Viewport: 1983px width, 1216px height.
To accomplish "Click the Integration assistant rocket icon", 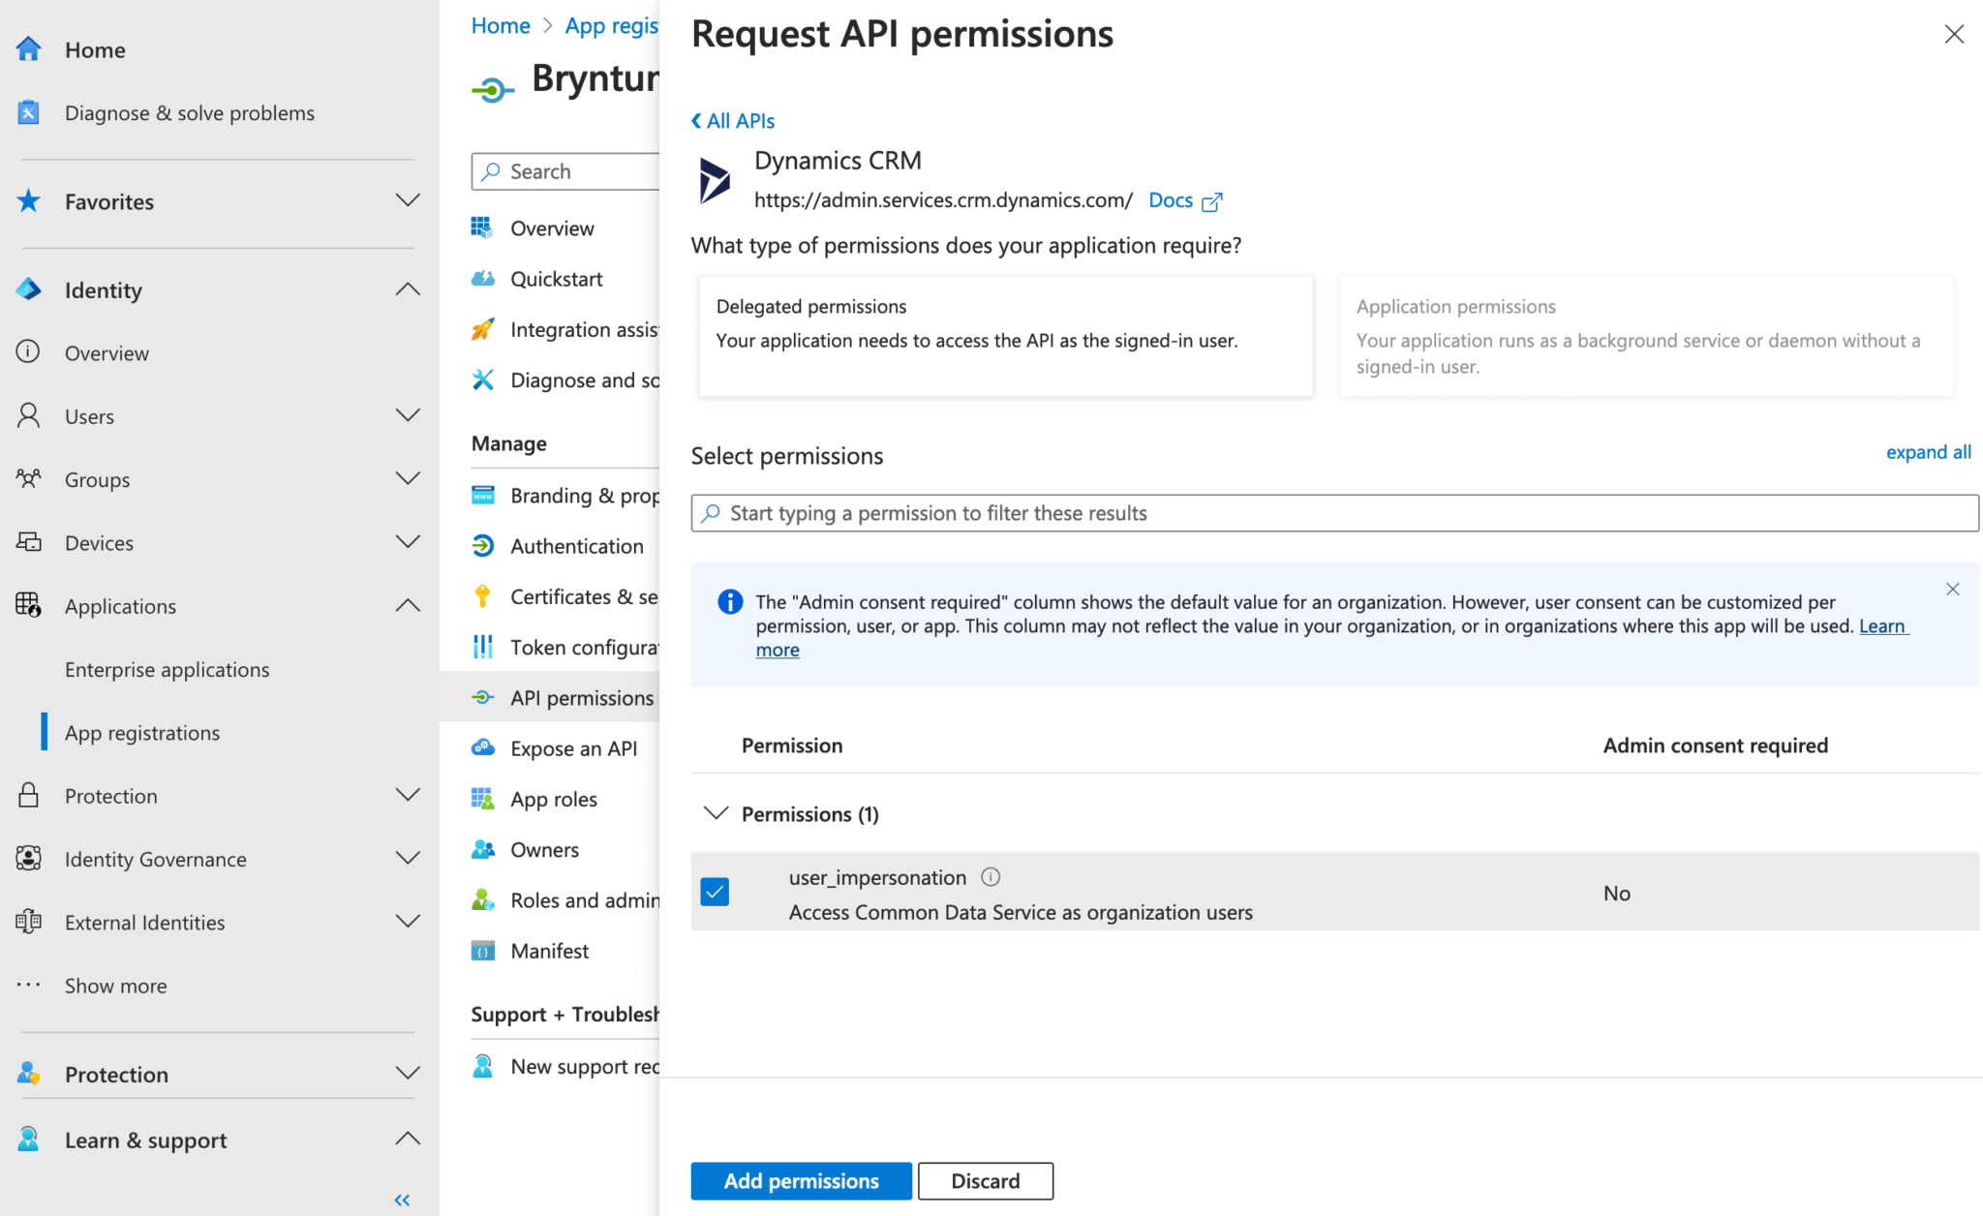I will 482,329.
